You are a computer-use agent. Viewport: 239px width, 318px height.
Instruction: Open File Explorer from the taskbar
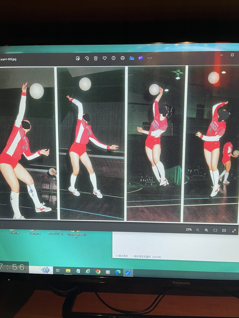click(x=68, y=271)
